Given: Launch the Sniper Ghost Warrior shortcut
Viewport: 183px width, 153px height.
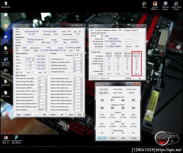Looking at the screenshot, I should [176, 6].
